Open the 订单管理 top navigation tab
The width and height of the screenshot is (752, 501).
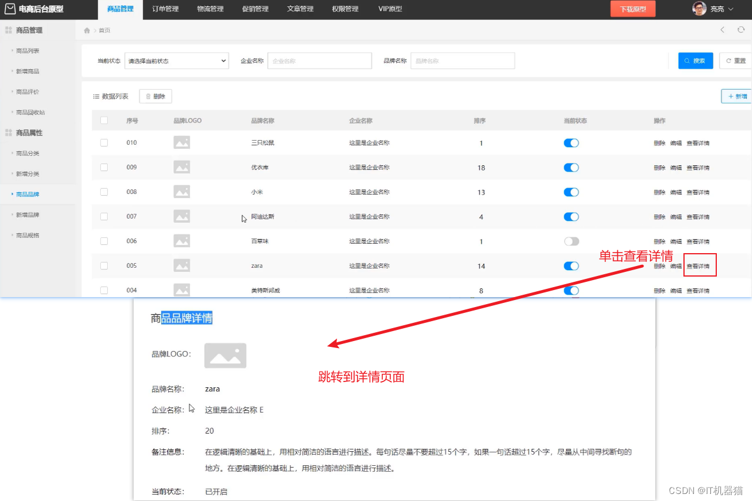tap(165, 9)
